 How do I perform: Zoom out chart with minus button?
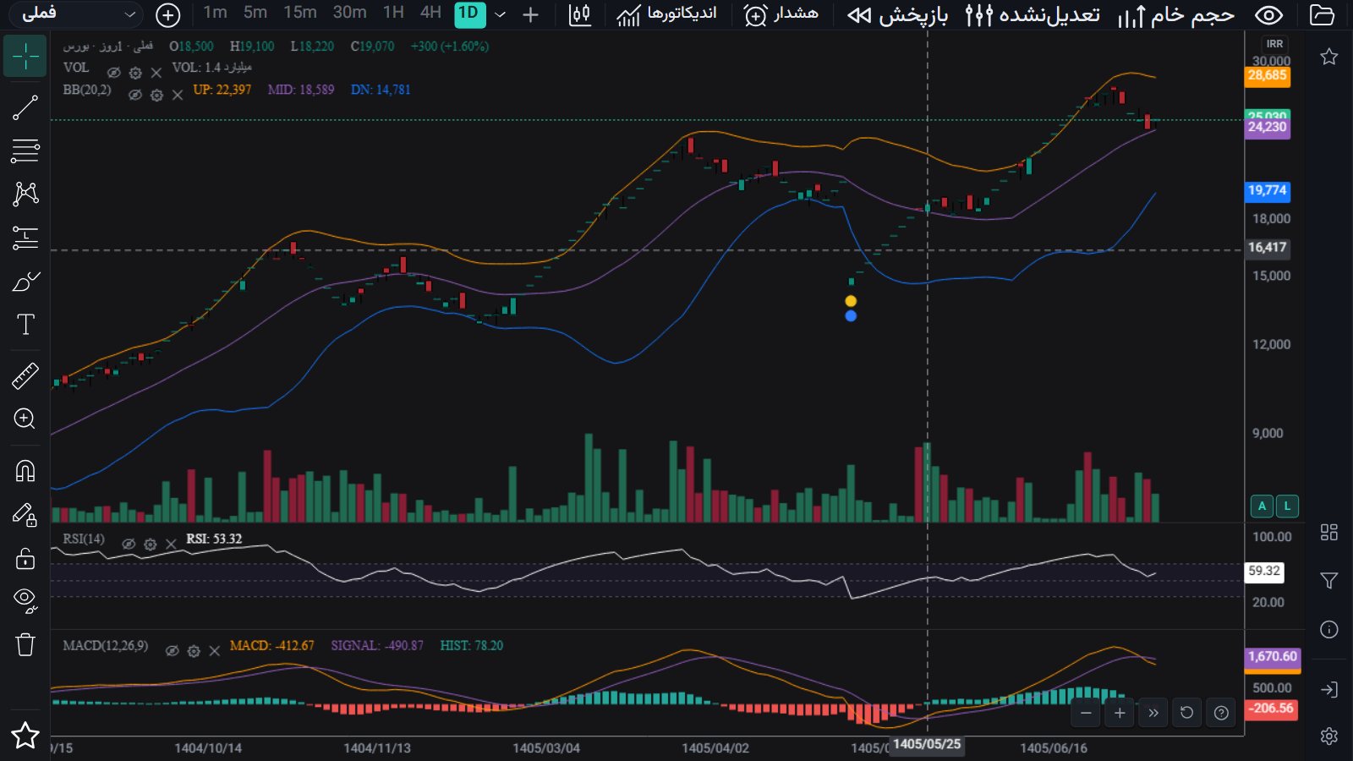tap(1086, 713)
